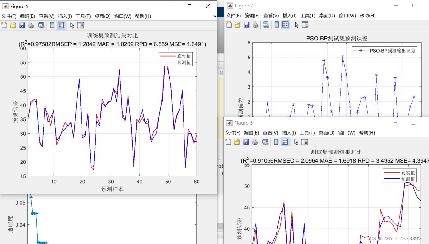Click Link Plot icon in Figure 7 toolbar
This screenshot has width=429, height=244.
[266, 25]
